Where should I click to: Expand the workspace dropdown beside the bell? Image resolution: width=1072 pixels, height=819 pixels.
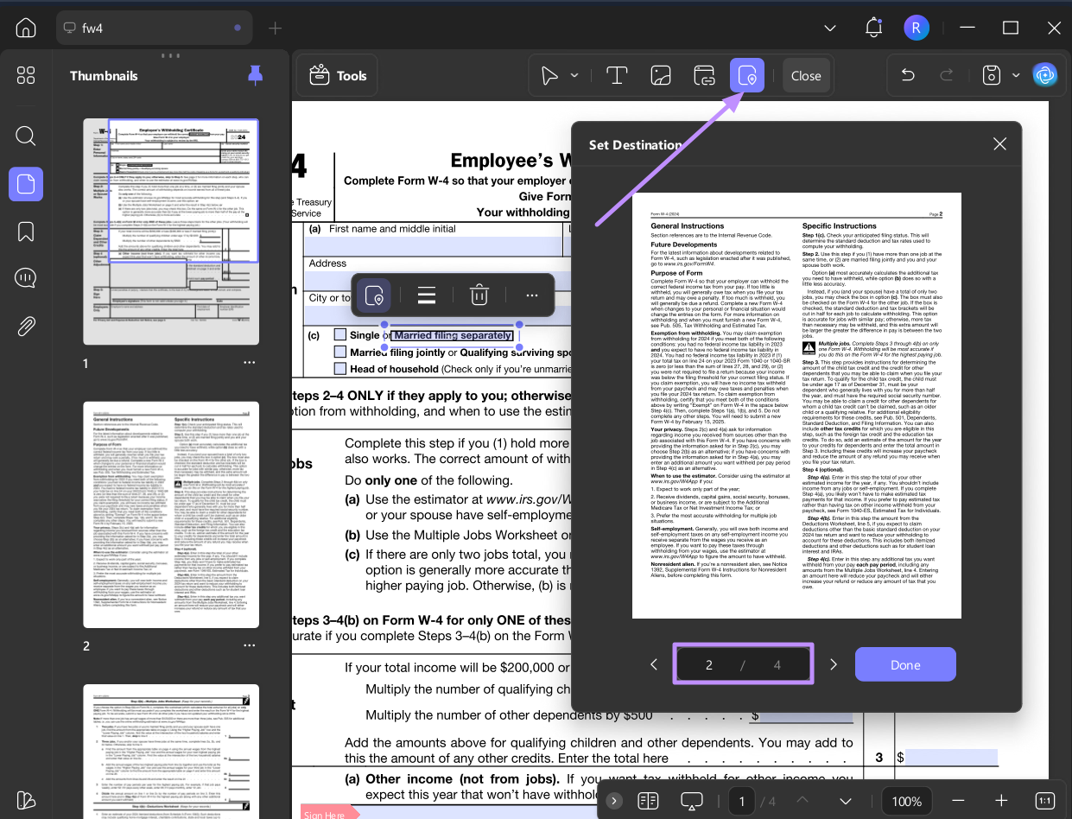pos(829,28)
